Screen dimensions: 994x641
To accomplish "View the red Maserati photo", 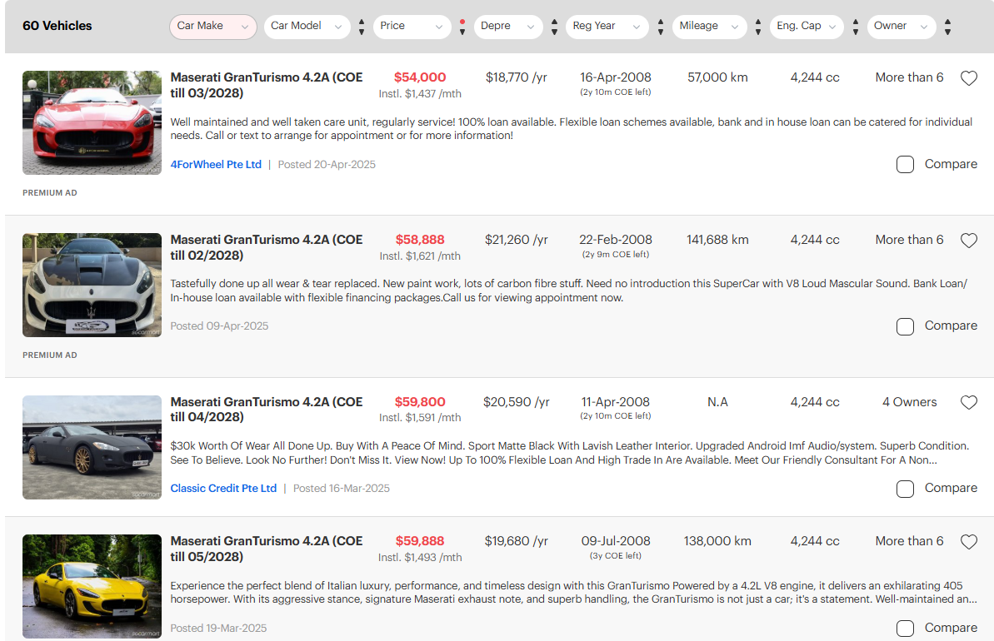I will pyautogui.click(x=92, y=123).
